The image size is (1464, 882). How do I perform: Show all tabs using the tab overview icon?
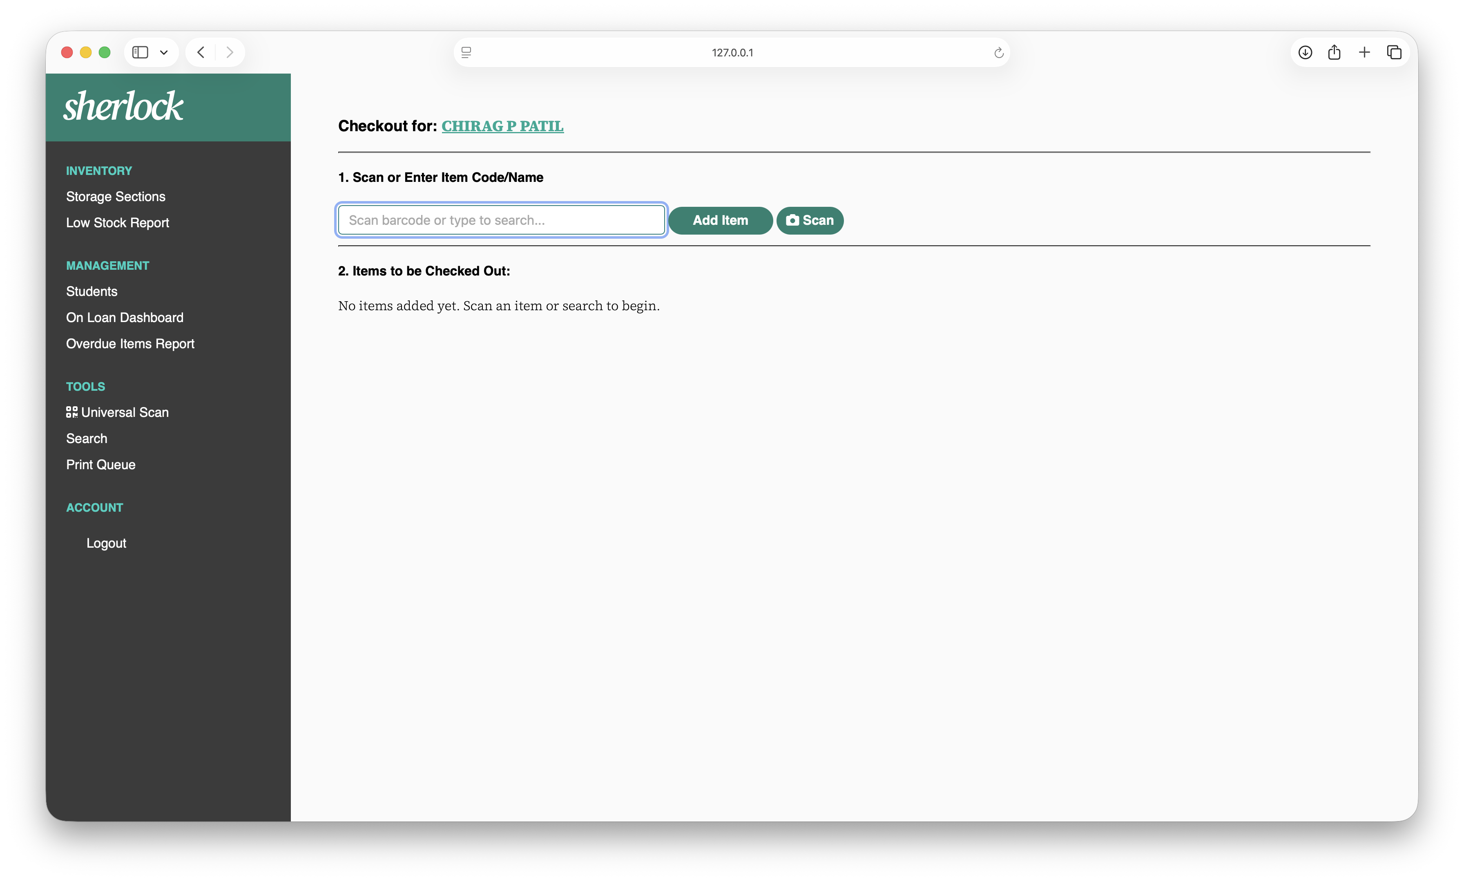point(1394,52)
